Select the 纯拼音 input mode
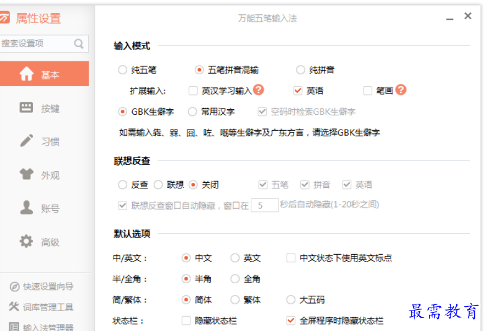The height and width of the screenshot is (331, 484). pos(300,70)
